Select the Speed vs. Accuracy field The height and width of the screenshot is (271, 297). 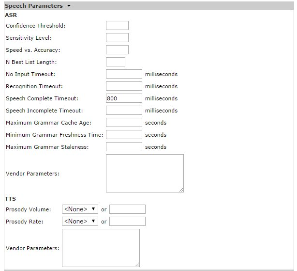pyautogui.click(x=117, y=50)
